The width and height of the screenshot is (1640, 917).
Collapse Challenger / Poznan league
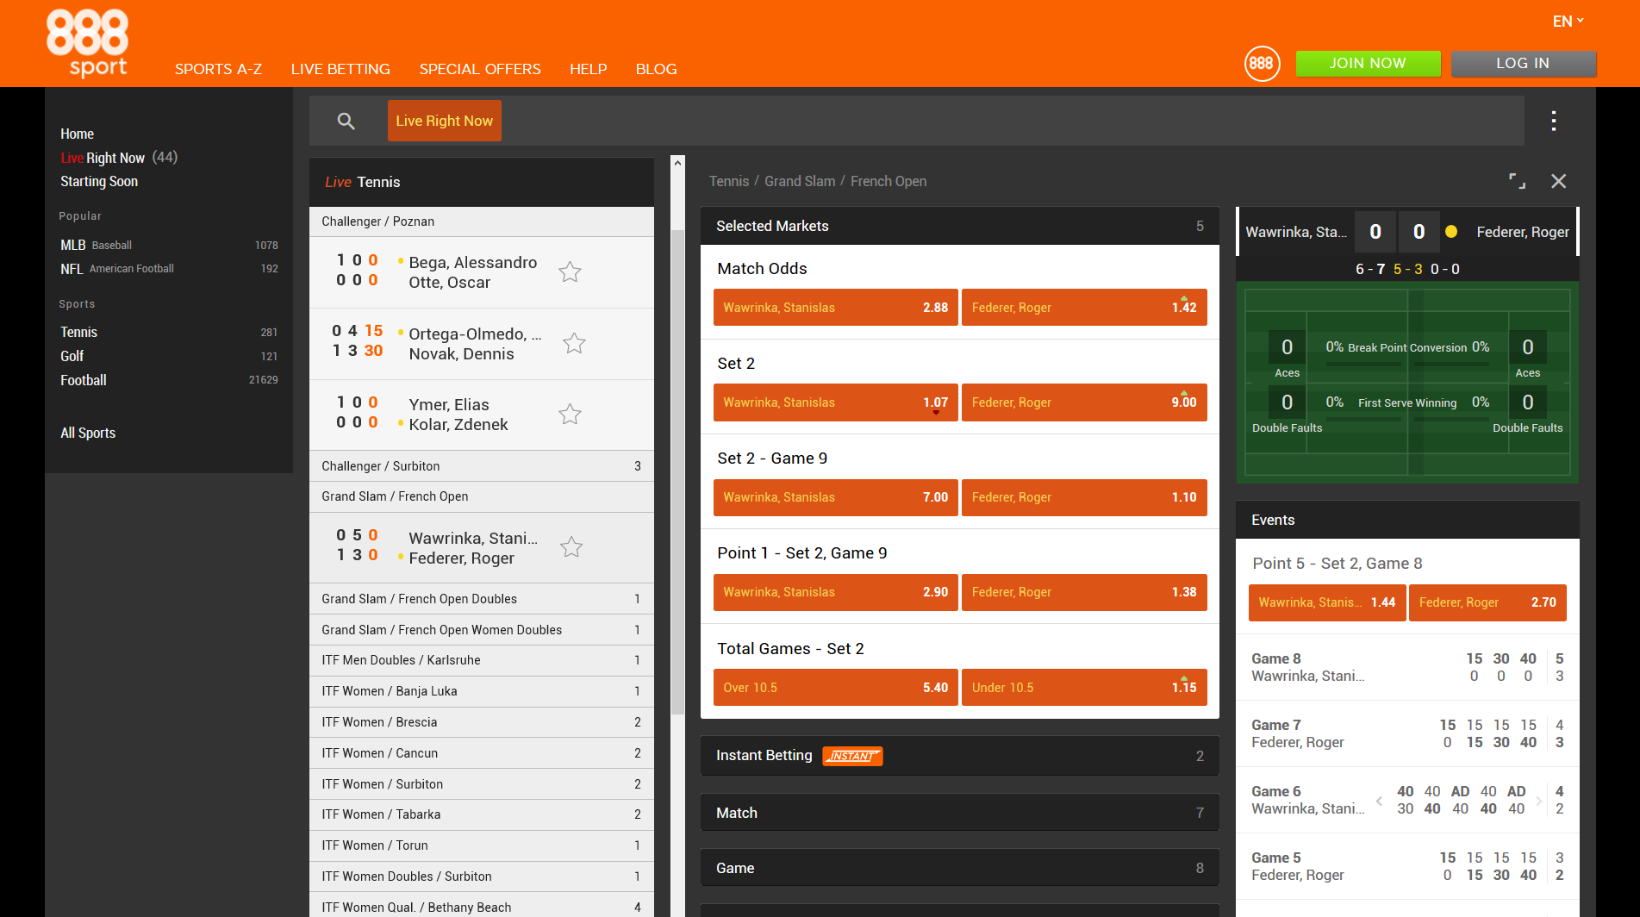click(481, 221)
